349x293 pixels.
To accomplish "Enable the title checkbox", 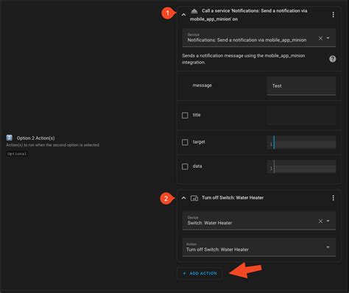I will pos(185,115).
